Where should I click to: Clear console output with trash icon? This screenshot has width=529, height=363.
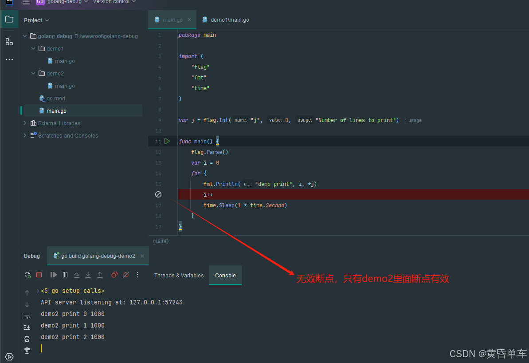pos(27,351)
